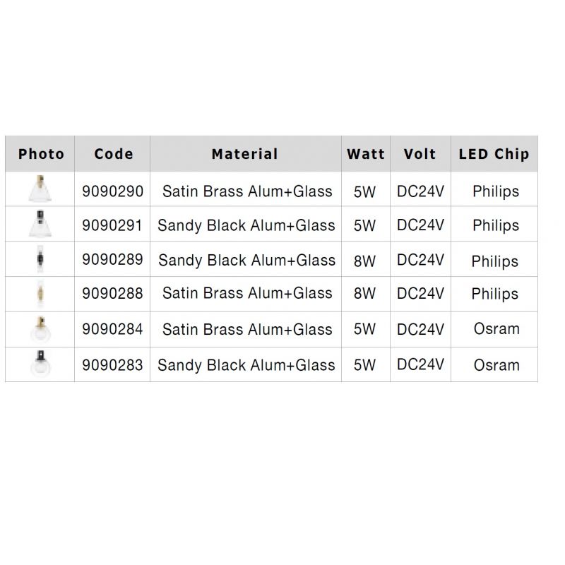Select the Watt column header
The width and height of the screenshot is (565, 565).
point(366,154)
